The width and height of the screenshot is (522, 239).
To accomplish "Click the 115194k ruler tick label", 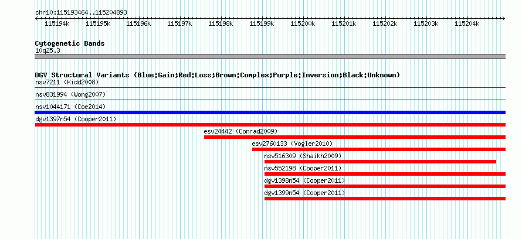I will pyautogui.click(x=57, y=24).
